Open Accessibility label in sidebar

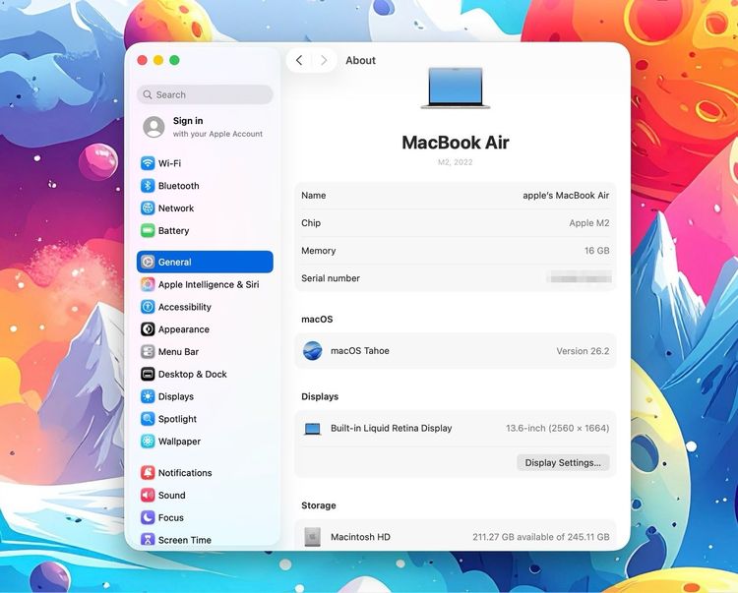(185, 307)
